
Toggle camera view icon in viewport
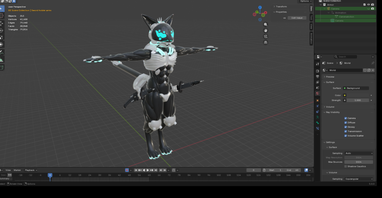266,37
